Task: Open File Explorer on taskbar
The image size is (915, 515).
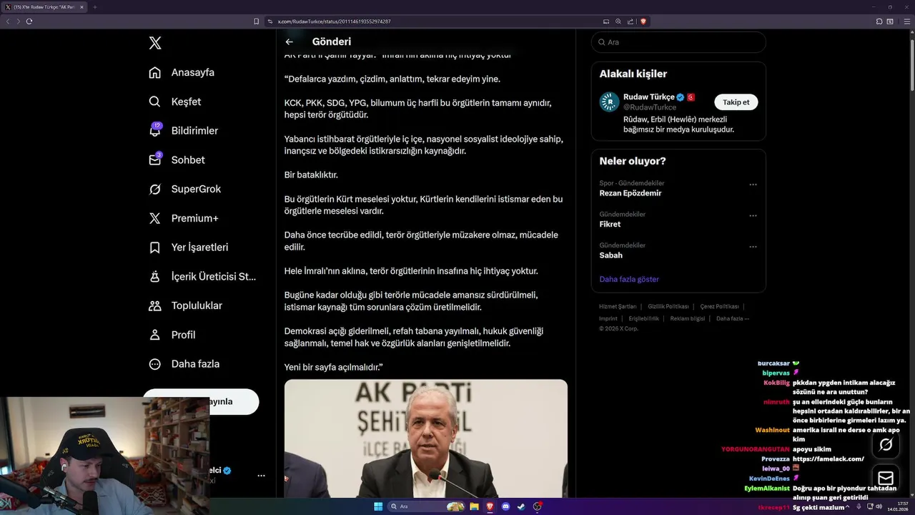Action: click(x=474, y=506)
